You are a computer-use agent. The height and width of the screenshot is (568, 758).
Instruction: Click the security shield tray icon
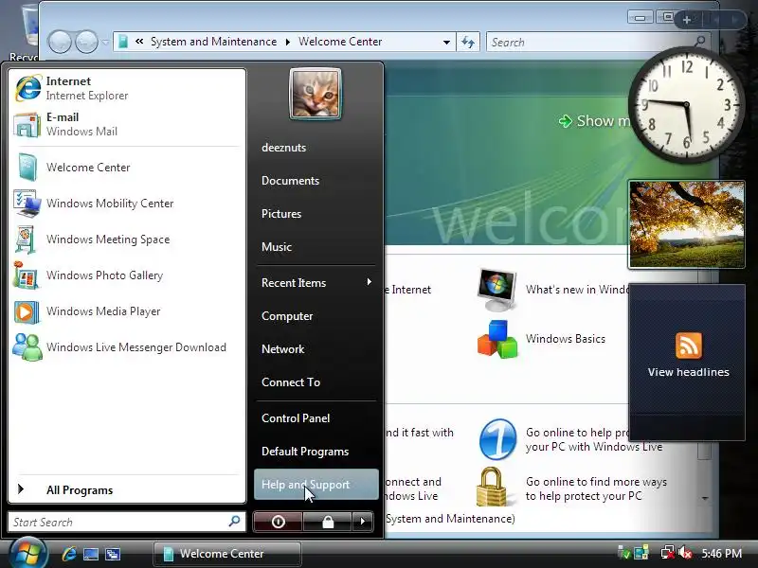click(x=624, y=553)
